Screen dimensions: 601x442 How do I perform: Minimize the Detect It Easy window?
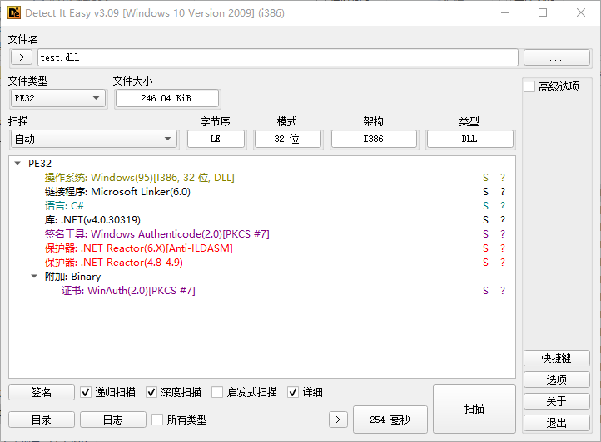505,12
